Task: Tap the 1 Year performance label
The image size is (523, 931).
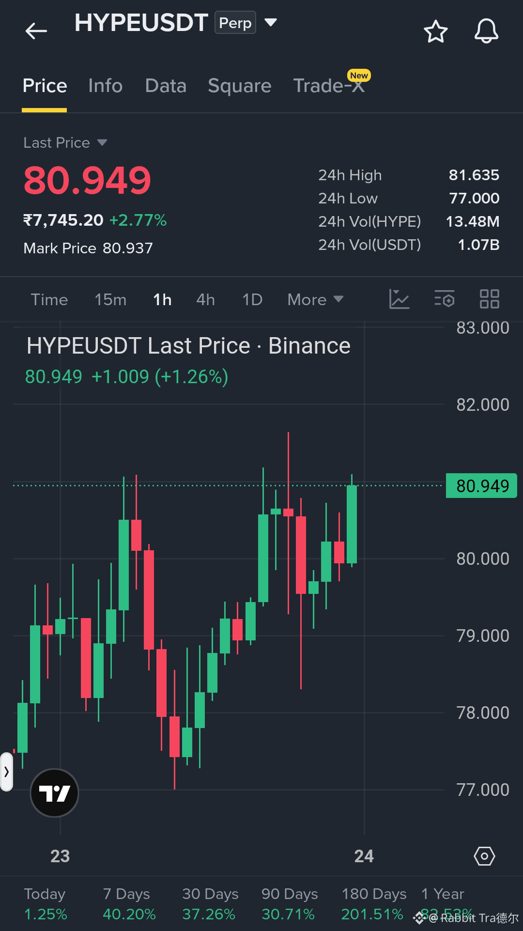Action: (443, 894)
